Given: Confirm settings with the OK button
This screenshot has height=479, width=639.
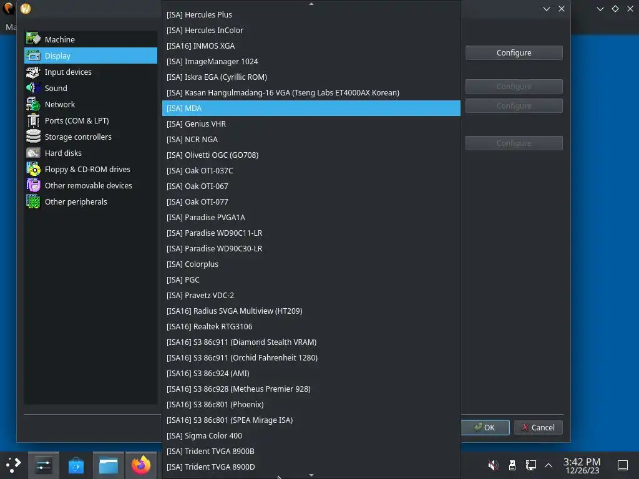Looking at the screenshot, I should (x=485, y=427).
